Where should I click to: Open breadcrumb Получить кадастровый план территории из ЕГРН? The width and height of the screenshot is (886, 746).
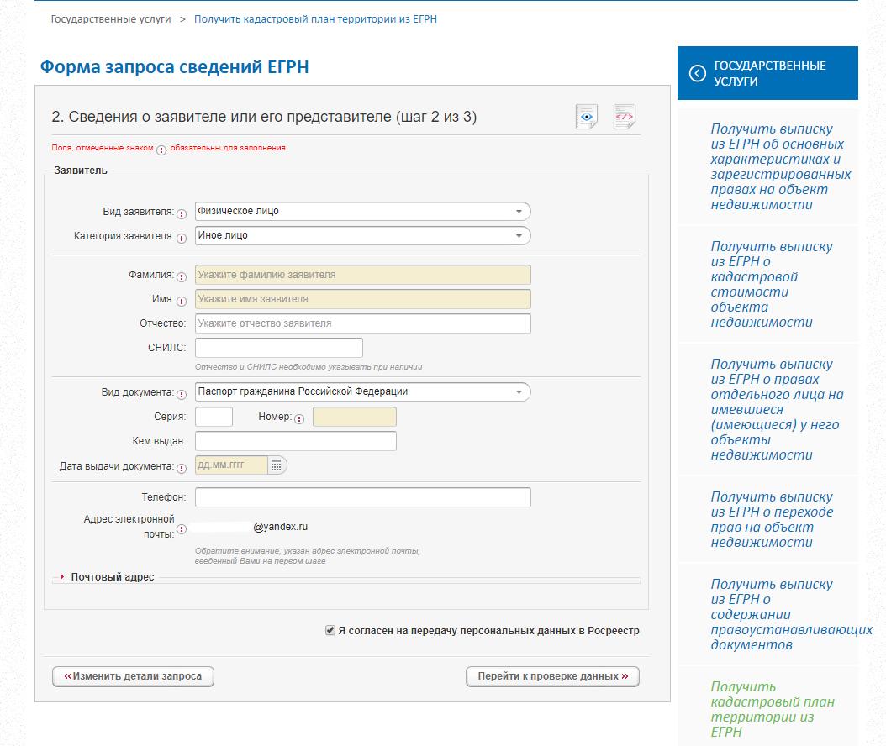[x=315, y=19]
